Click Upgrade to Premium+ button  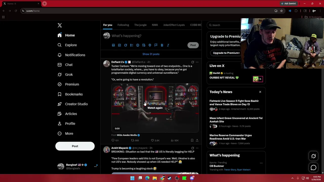pyautogui.click(x=226, y=53)
